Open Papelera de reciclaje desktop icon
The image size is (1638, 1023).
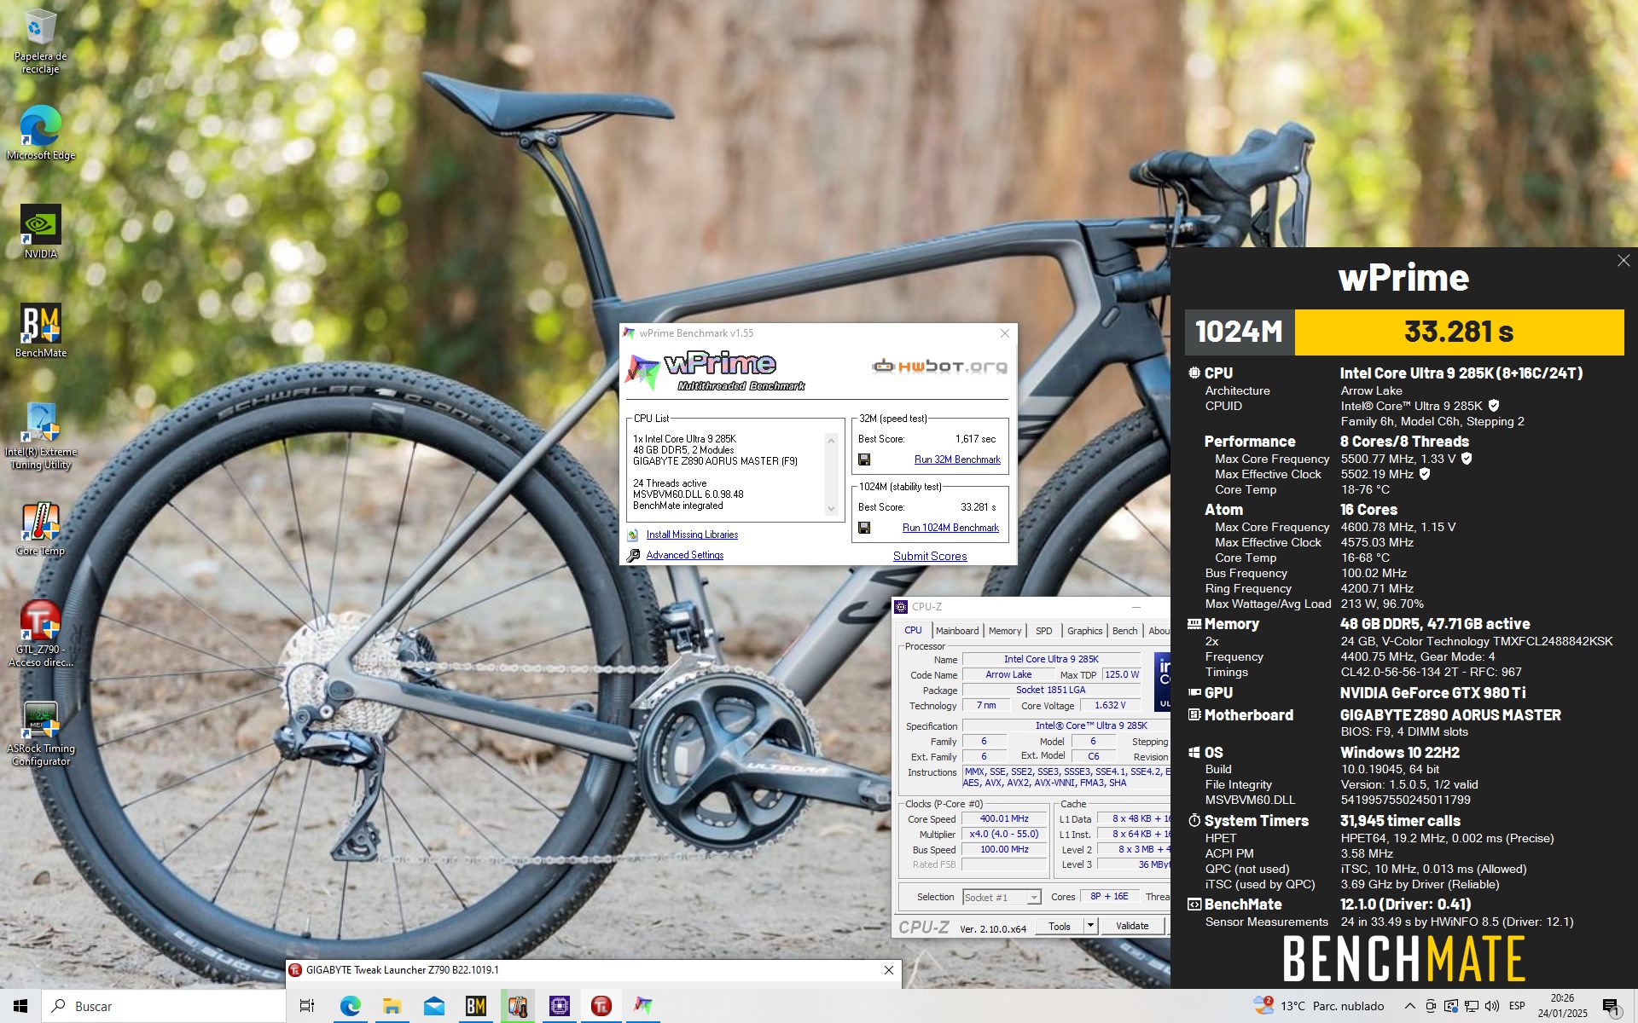(x=40, y=41)
